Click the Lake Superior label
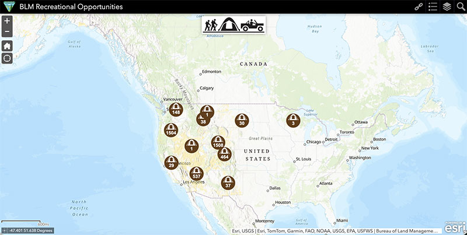The height and width of the screenshot is (235, 467). pyautogui.click(x=312, y=112)
